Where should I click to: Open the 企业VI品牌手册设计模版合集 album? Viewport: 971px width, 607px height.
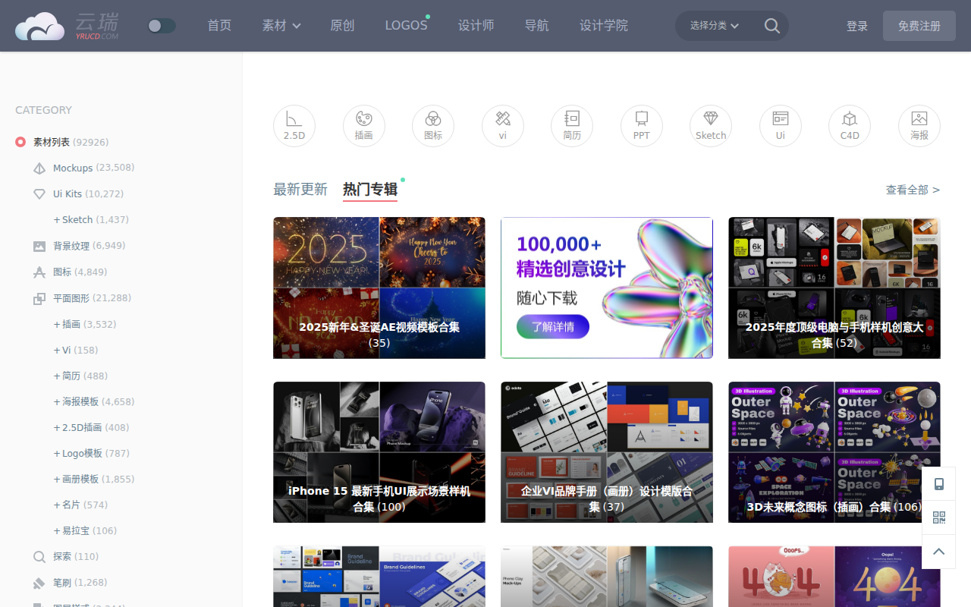point(607,452)
